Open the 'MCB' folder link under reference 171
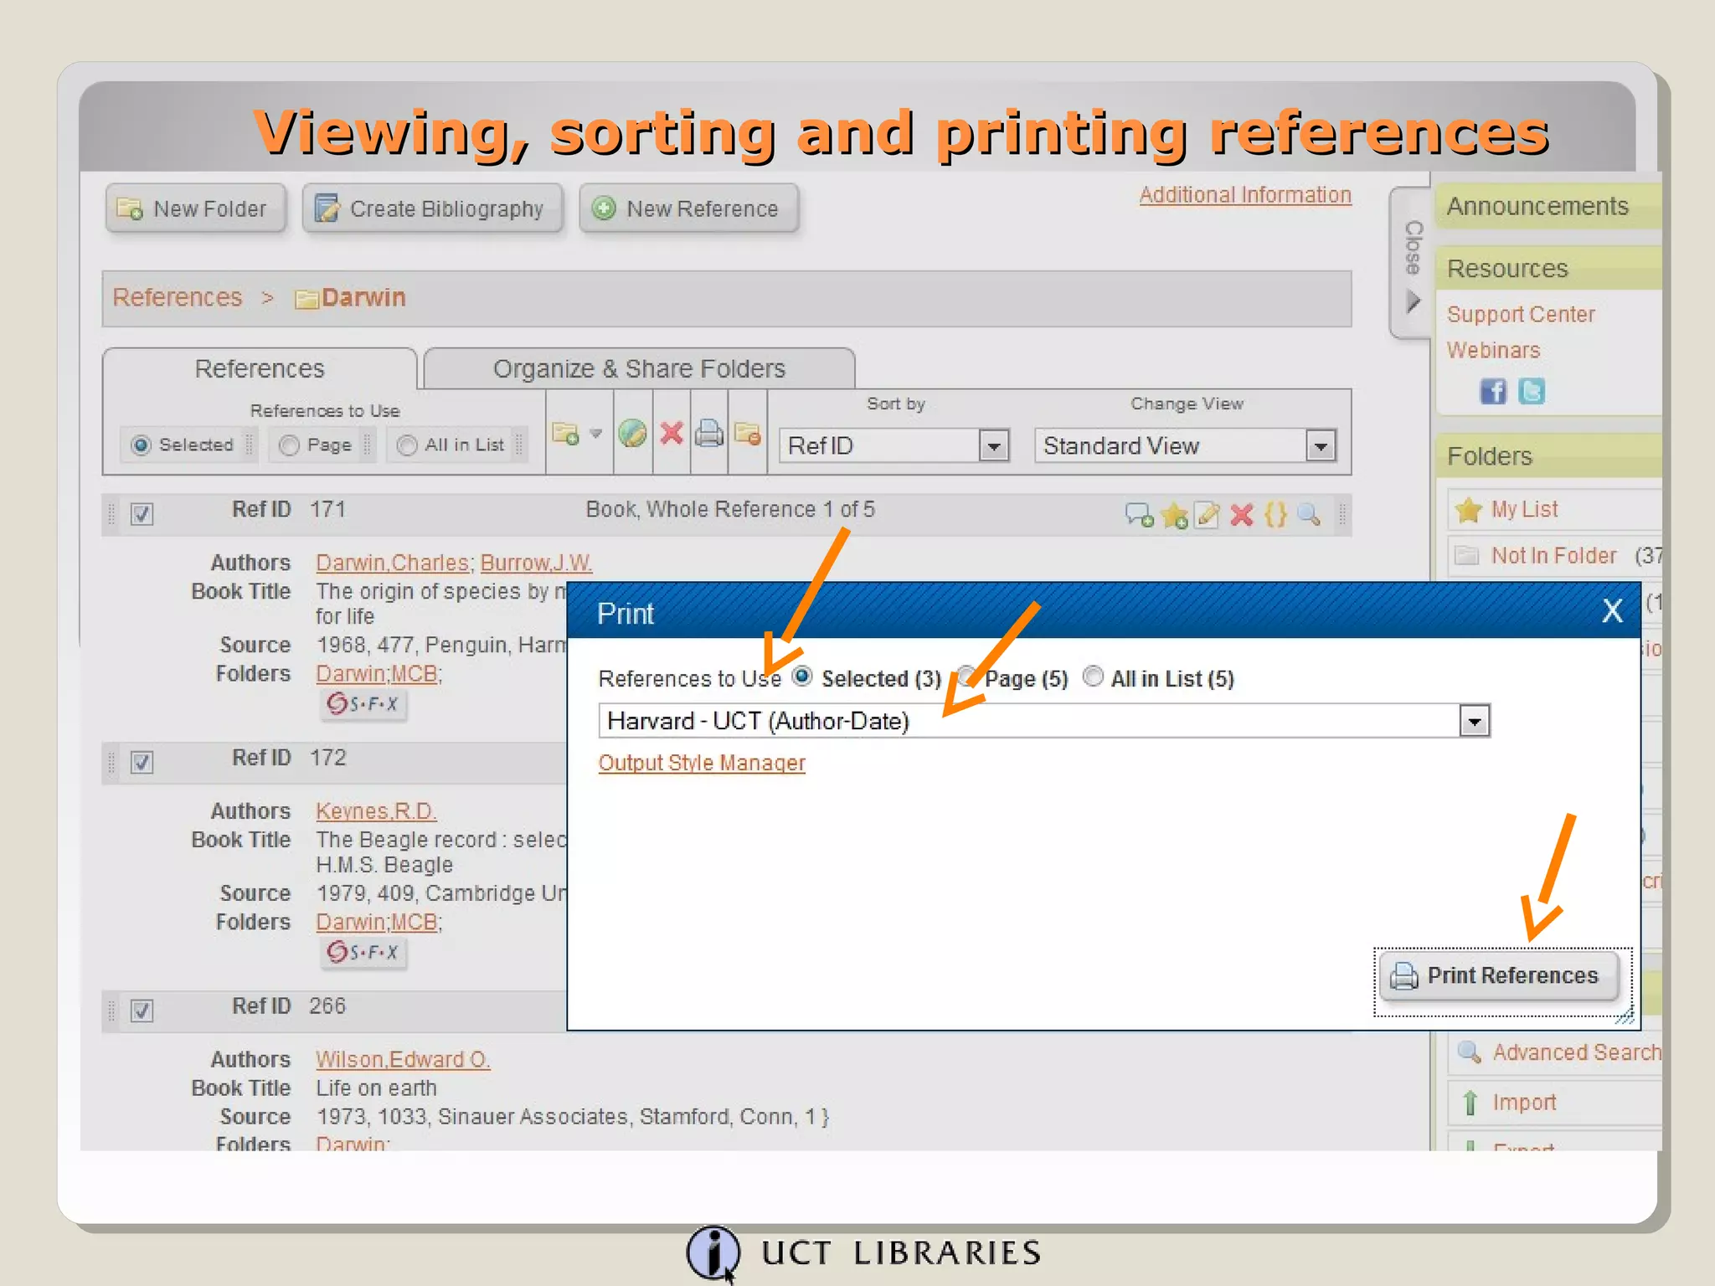The height and width of the screenshot is (1286, 1715). tap(415, 674)
